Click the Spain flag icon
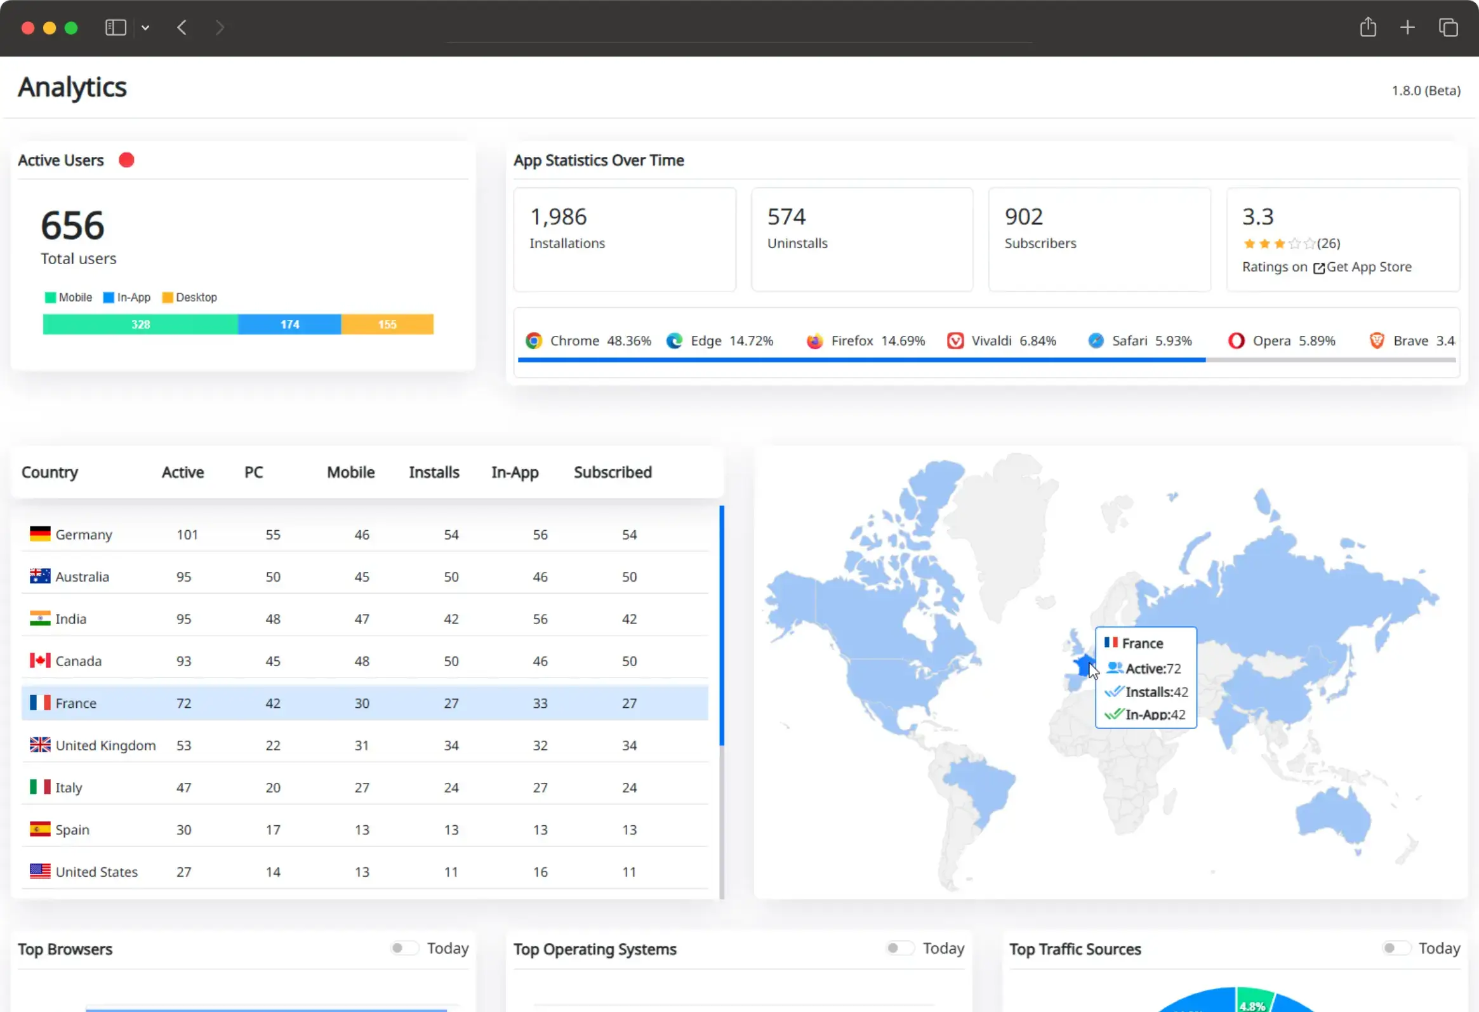Viewport: 1479px width, 1012px height. pos(40,829)
